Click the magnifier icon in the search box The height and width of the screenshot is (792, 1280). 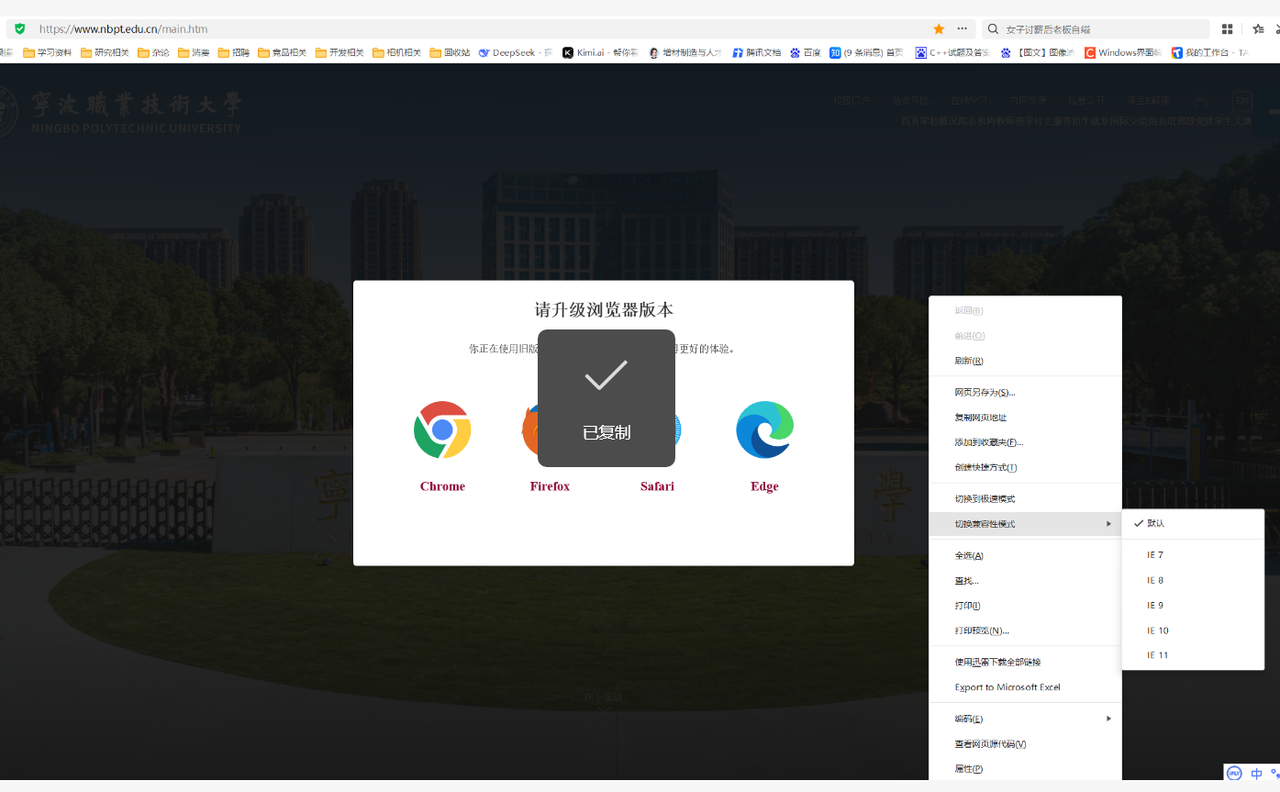click(991, 28)
